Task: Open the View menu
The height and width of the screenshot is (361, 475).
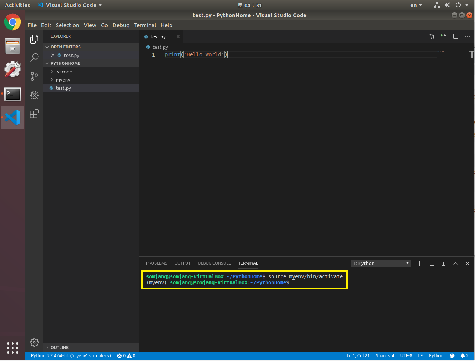Action: (x=90, y=25)
